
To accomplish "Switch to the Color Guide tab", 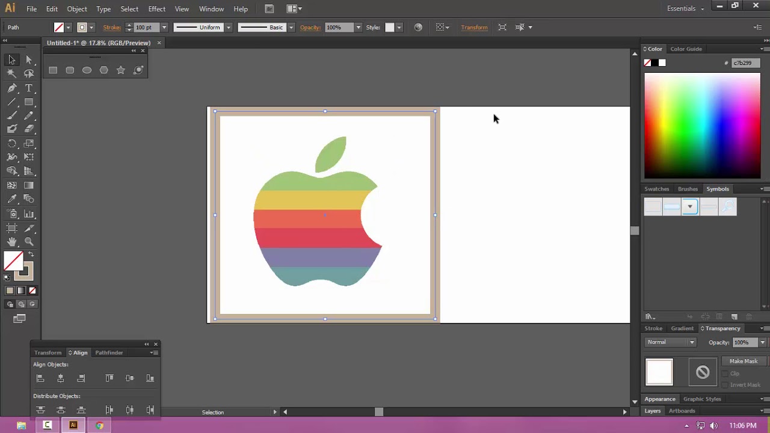I will (x=686, y=49).
